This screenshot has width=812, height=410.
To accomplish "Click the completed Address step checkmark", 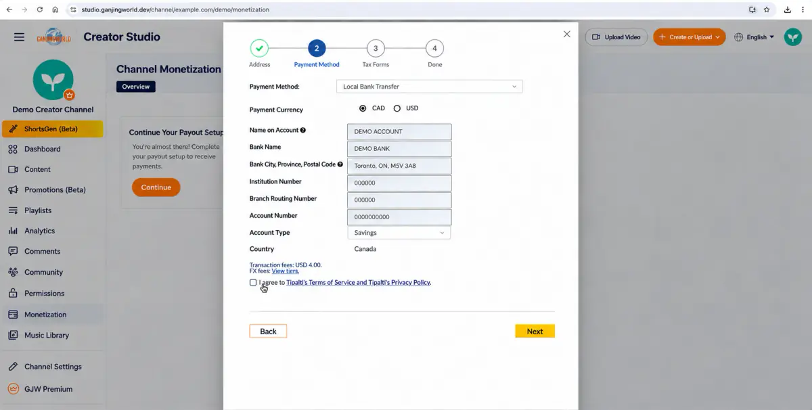I will 259,48.
